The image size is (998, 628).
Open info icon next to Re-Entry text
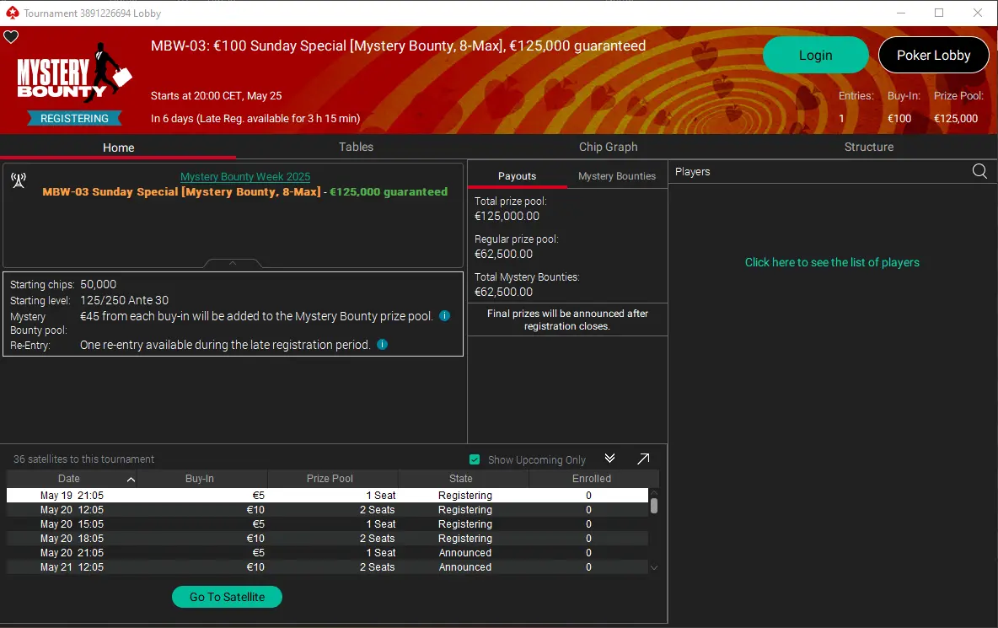pos(383,344)
